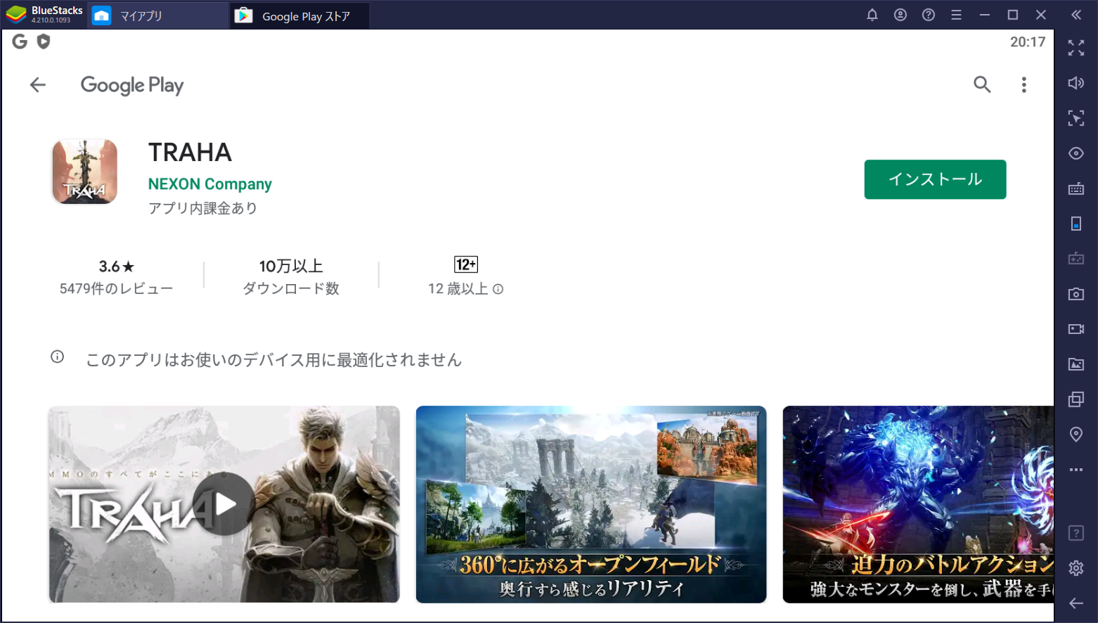Click the Google G status icon
The height and width of the screenshot is (623, 1098).
click(x=20, y=41)
